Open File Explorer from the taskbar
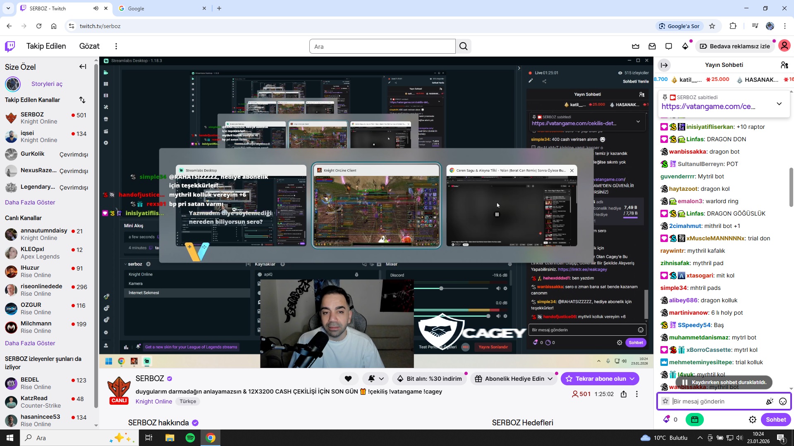 click(x=170, y=438)
